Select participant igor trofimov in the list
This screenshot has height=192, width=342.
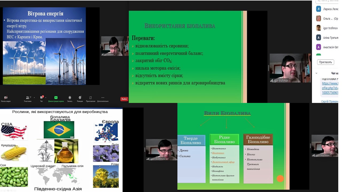pos(330,28)
